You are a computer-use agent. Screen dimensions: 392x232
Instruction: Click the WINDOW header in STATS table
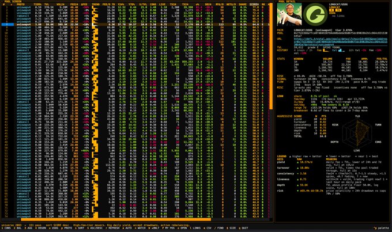[x=298, y=59]
